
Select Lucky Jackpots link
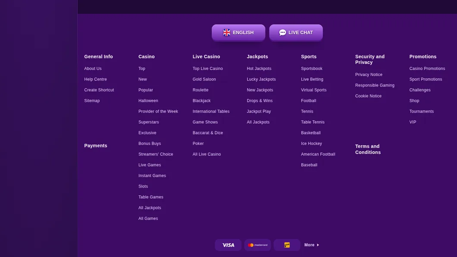[261, 79]
